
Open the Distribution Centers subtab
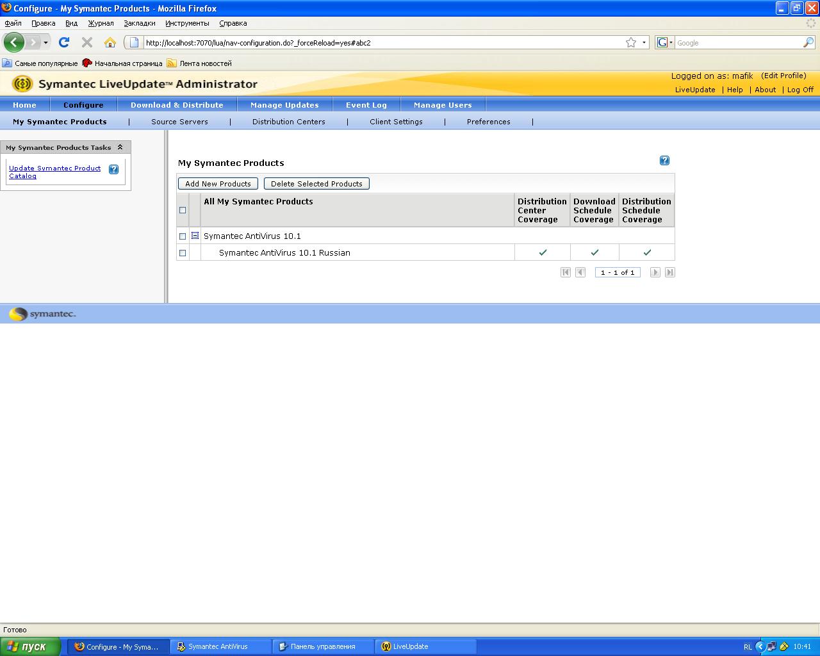(x=288, y=122)
